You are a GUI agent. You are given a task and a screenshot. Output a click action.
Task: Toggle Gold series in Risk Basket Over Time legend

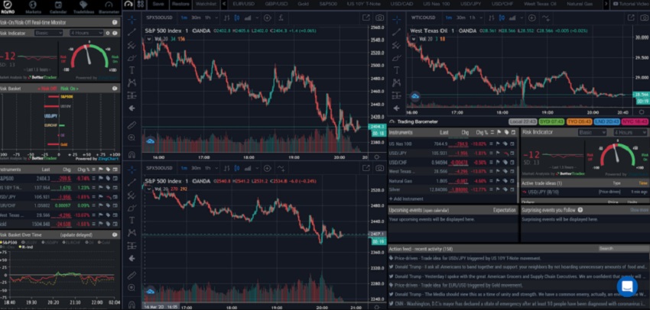[x=104, y=243]
